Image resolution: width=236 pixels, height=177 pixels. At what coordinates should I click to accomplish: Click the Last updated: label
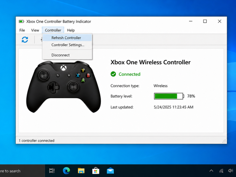122,107
